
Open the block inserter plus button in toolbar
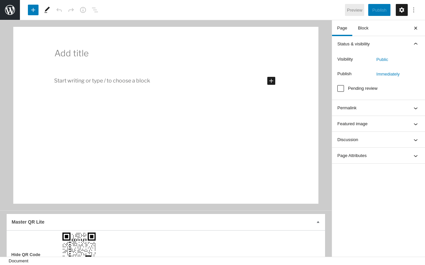(x=33, y=10)
